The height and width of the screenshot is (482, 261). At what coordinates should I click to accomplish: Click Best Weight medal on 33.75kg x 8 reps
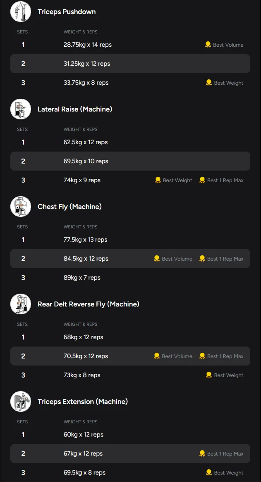point(209,83)
